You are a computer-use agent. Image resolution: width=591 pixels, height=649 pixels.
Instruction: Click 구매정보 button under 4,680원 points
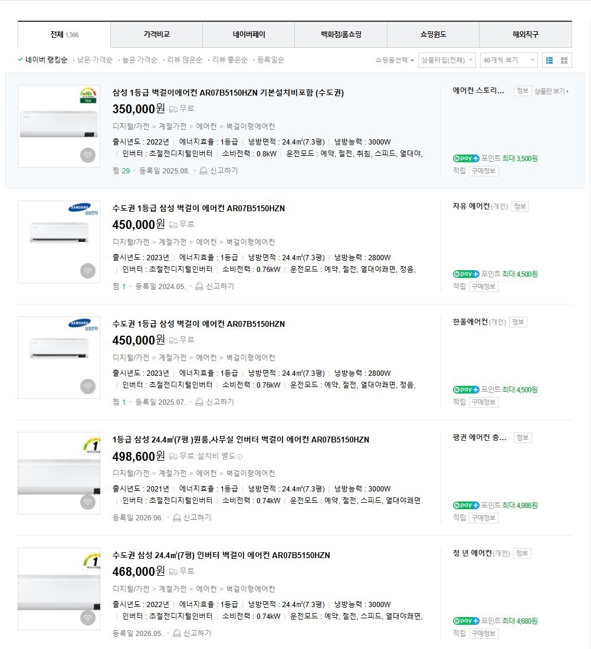tap(484, 633)
